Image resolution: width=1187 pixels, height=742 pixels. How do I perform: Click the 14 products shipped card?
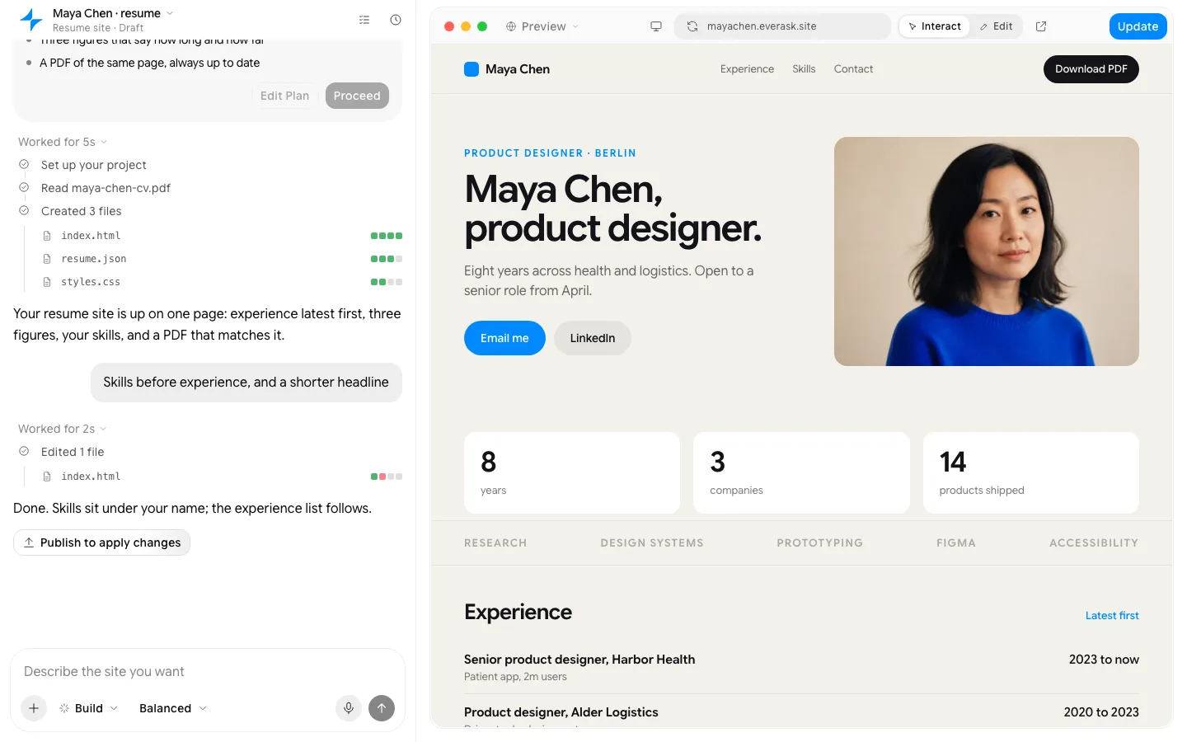coord(1031,472)
